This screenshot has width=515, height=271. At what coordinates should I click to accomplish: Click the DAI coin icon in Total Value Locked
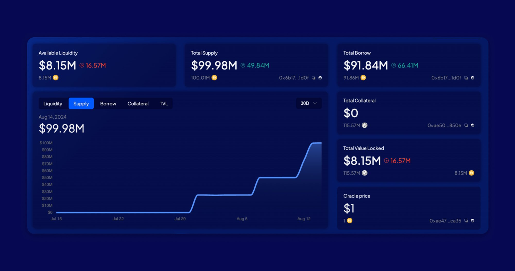pos(471,173)
